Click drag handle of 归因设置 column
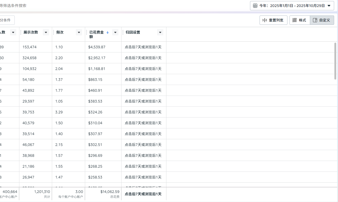Viewport: 338px width, 202px height. [x=123, y=32]
